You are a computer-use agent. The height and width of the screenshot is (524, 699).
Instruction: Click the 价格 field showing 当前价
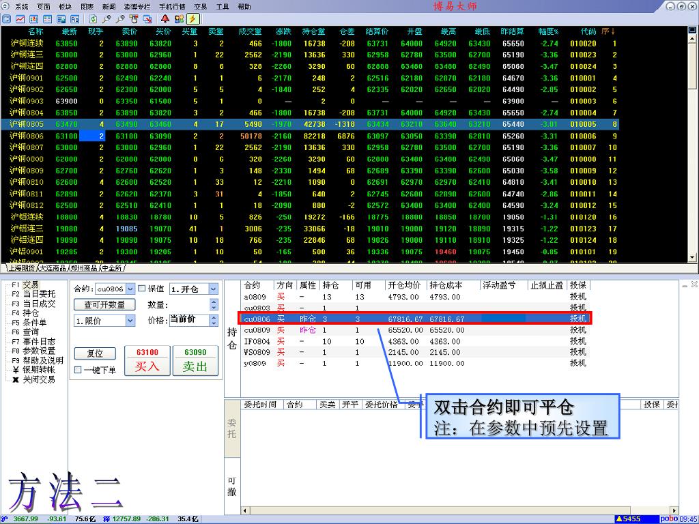coord(190,321)
